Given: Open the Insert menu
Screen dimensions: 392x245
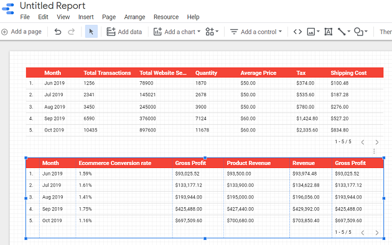Looking at the screenshot, I should click(86, 17).
